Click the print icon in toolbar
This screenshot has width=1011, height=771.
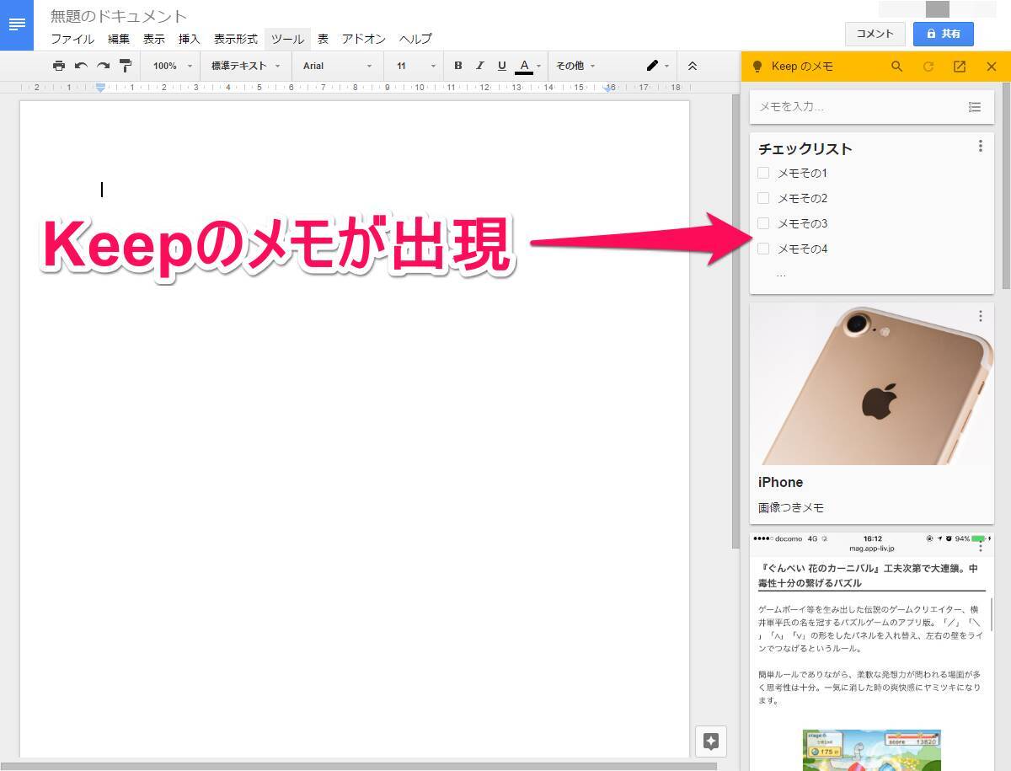58,66
